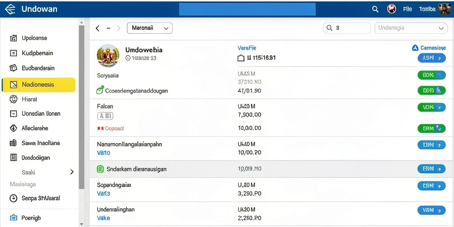Click the Sawa Inaoitana sidebar icon
Screen dimensions: 454x227
(x=13, y=143)
